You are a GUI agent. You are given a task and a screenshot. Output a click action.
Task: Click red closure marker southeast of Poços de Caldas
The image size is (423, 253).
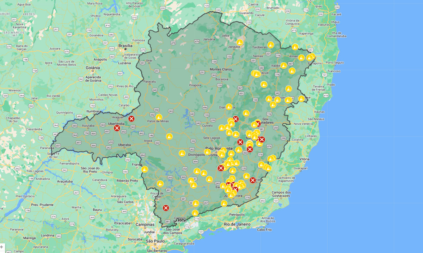click(166, 208)
